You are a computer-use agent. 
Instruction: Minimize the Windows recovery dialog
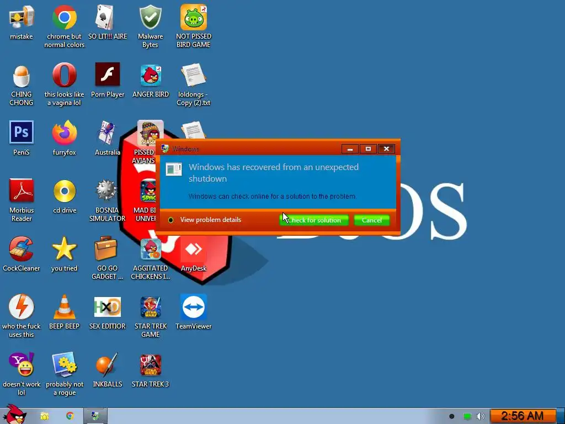tap(350, 149)
